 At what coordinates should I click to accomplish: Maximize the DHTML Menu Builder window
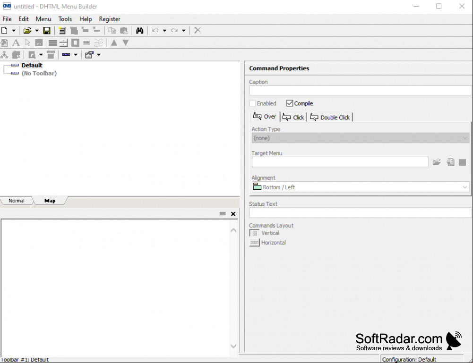pyautogui.click(x=439, y=6)
